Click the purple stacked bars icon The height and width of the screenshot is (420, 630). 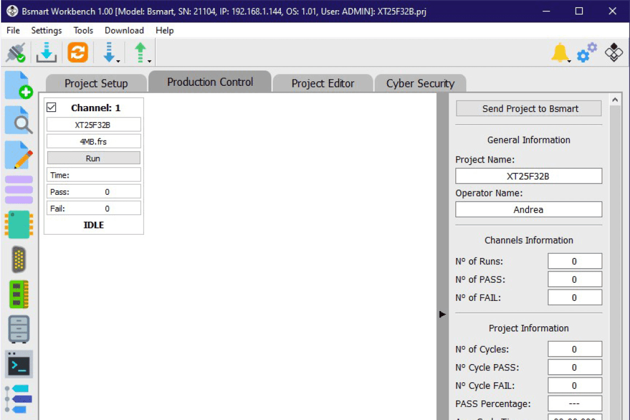pyautogui.click(x=19, y=190)
